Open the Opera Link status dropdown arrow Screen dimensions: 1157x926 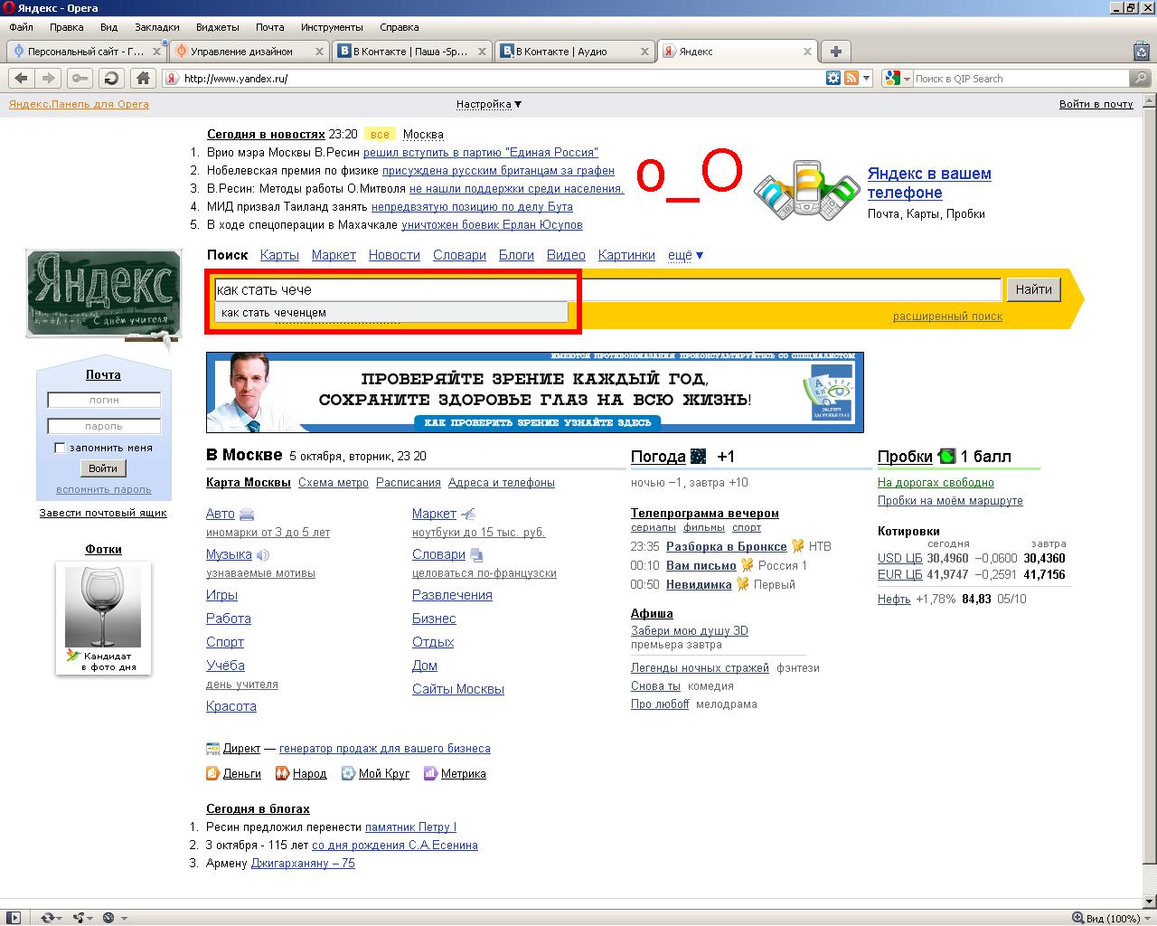coord(60,918)
